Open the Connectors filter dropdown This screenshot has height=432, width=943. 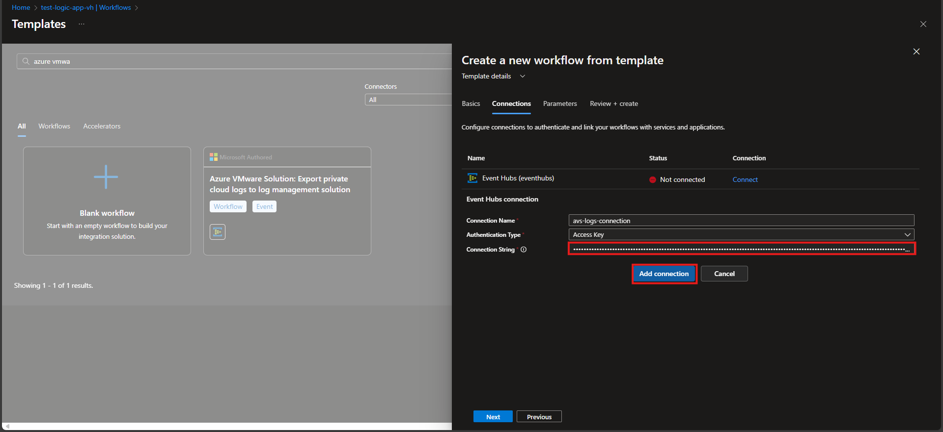click(408, 100)
